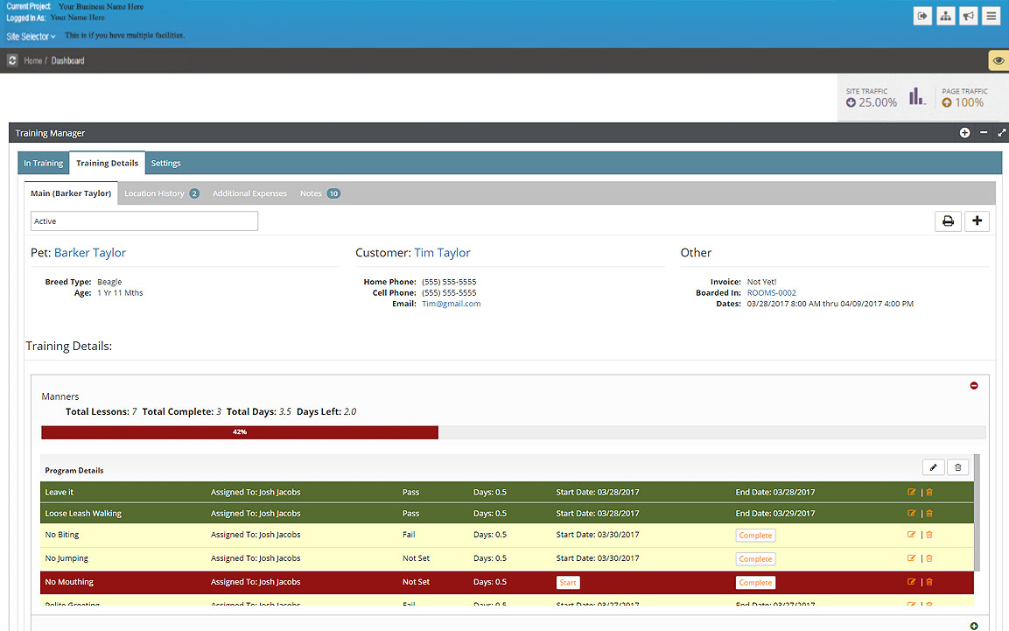Expand Training Manager panel to fullscreen
1009x631 pixels.
[1002, 133]
